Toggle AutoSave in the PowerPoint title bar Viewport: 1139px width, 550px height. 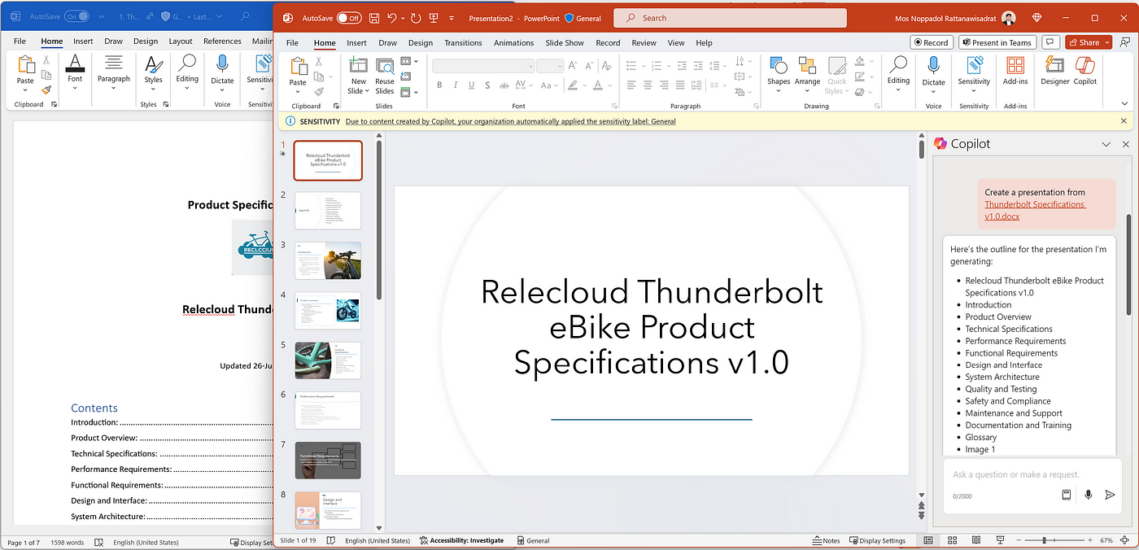(x=349, y=18)
